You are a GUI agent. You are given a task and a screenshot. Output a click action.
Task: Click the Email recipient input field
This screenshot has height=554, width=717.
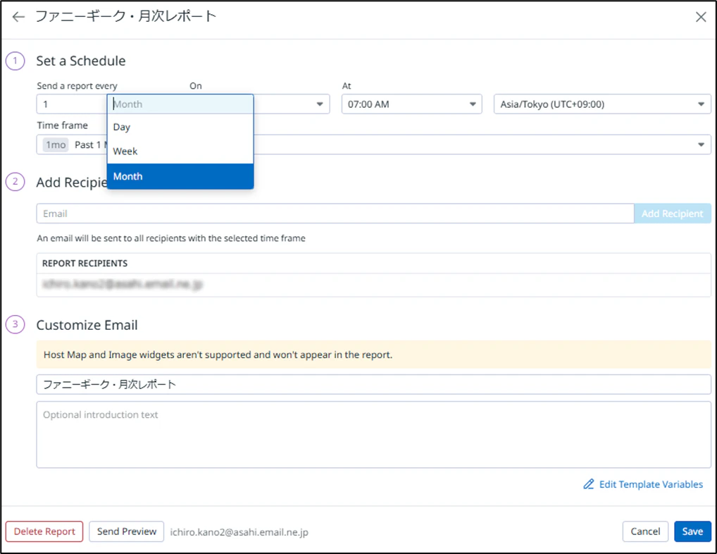pos(335,214)
